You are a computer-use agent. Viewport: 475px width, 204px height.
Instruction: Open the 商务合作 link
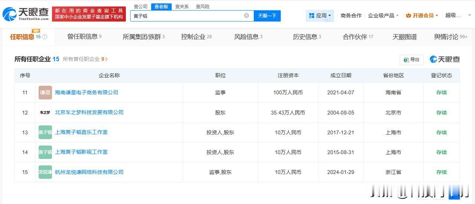coord(351,16)
